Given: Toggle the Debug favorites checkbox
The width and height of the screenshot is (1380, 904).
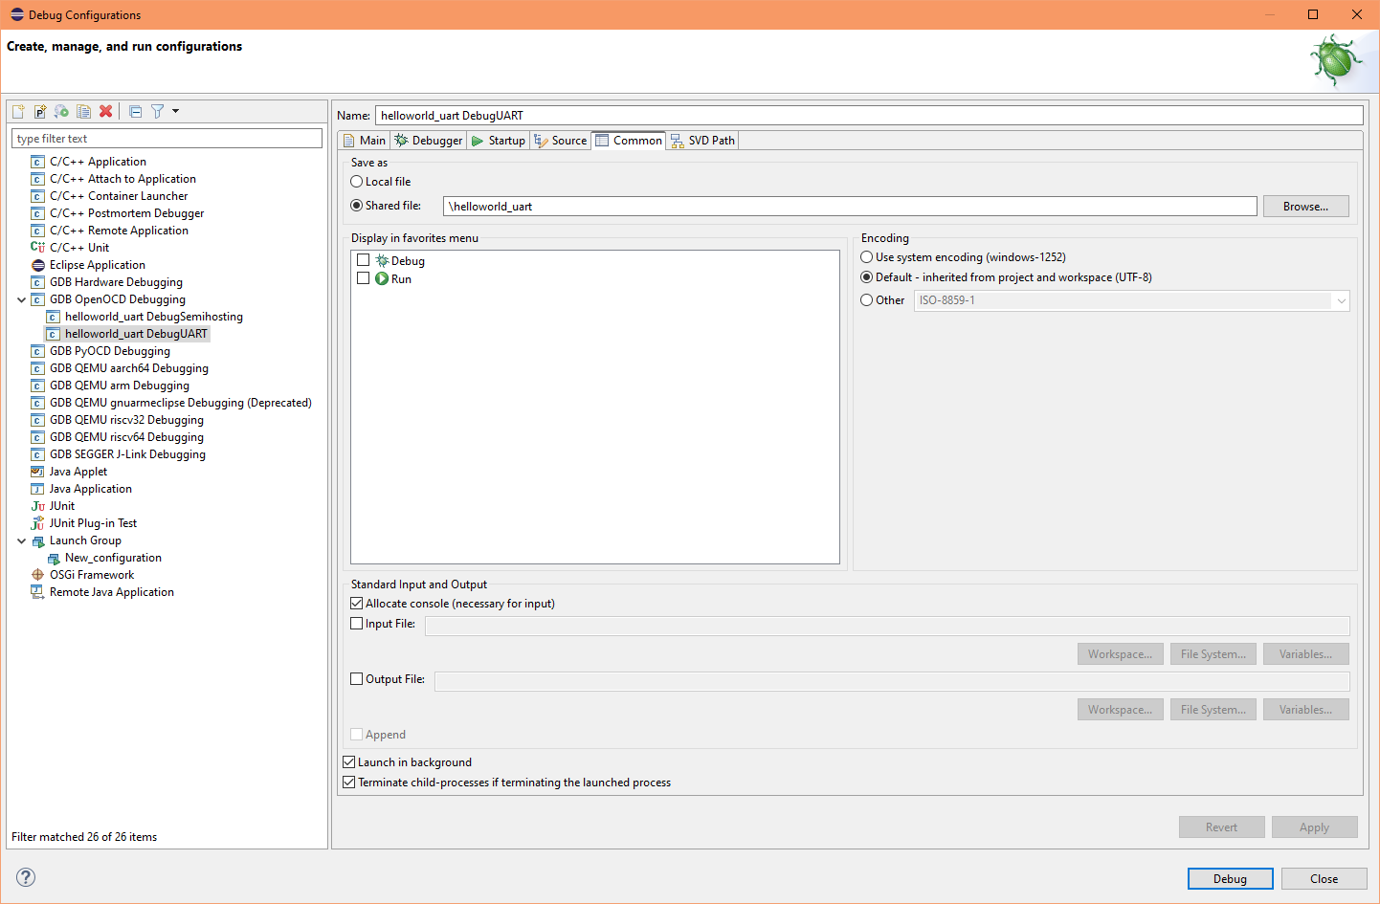Looking at the screenshot, I should point(363,260).
